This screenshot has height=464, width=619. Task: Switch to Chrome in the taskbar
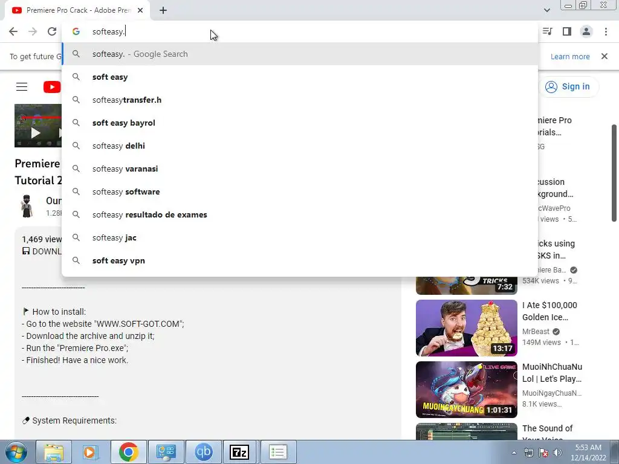click(128, 452)
